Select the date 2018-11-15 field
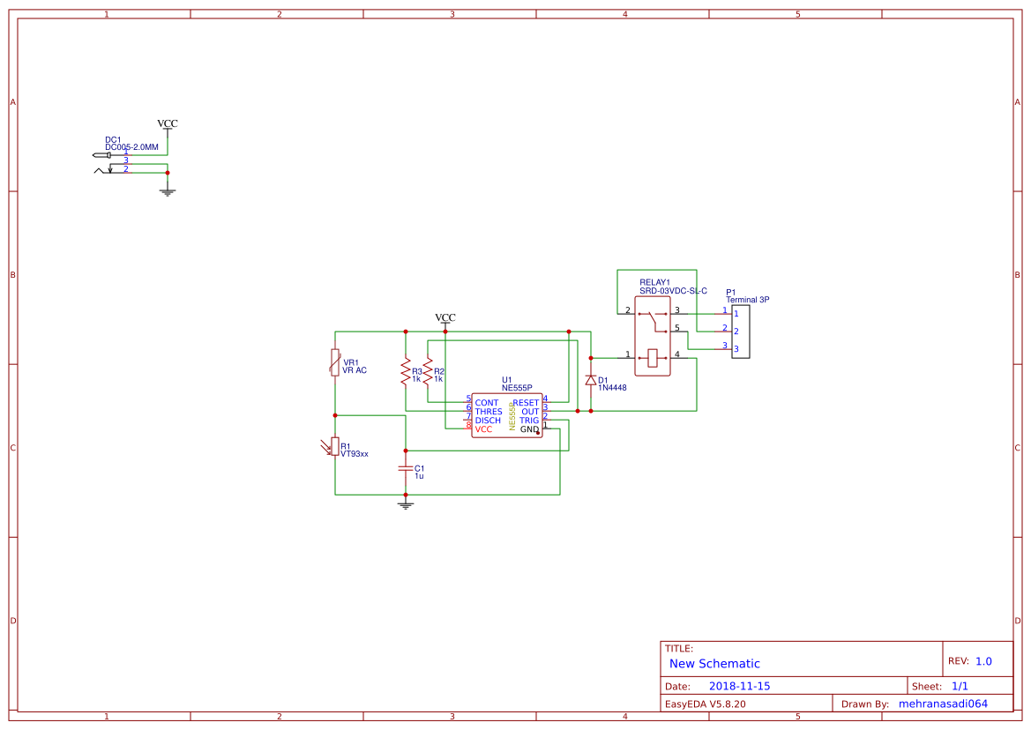 pyautogui.click(x=740, y=685)
